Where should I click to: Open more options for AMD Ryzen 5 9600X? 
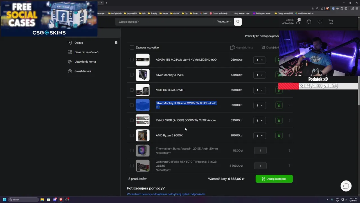tap(289, 135)
